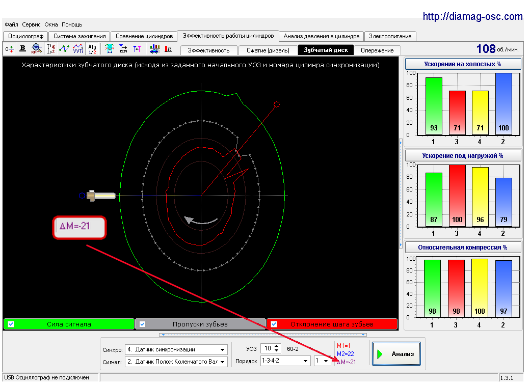Toggle the Сила сигнала checkbox
The width and height of the screenshot is (530, 384).
11,324
